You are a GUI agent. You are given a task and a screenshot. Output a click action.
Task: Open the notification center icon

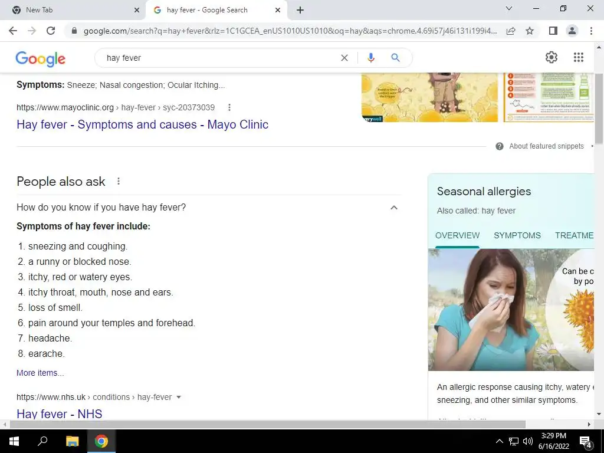pos(586,441)
